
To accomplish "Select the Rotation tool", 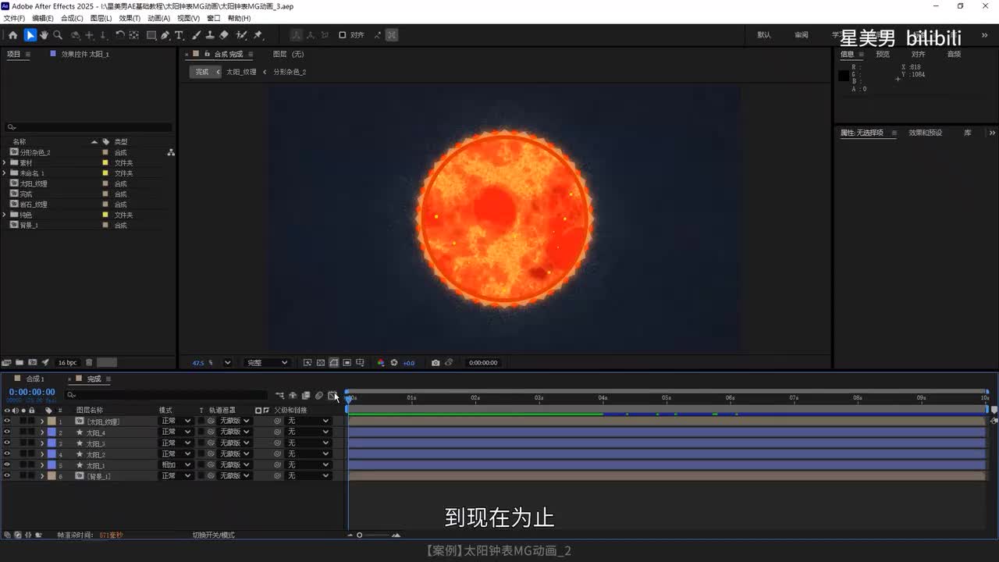I will (120, 35).
